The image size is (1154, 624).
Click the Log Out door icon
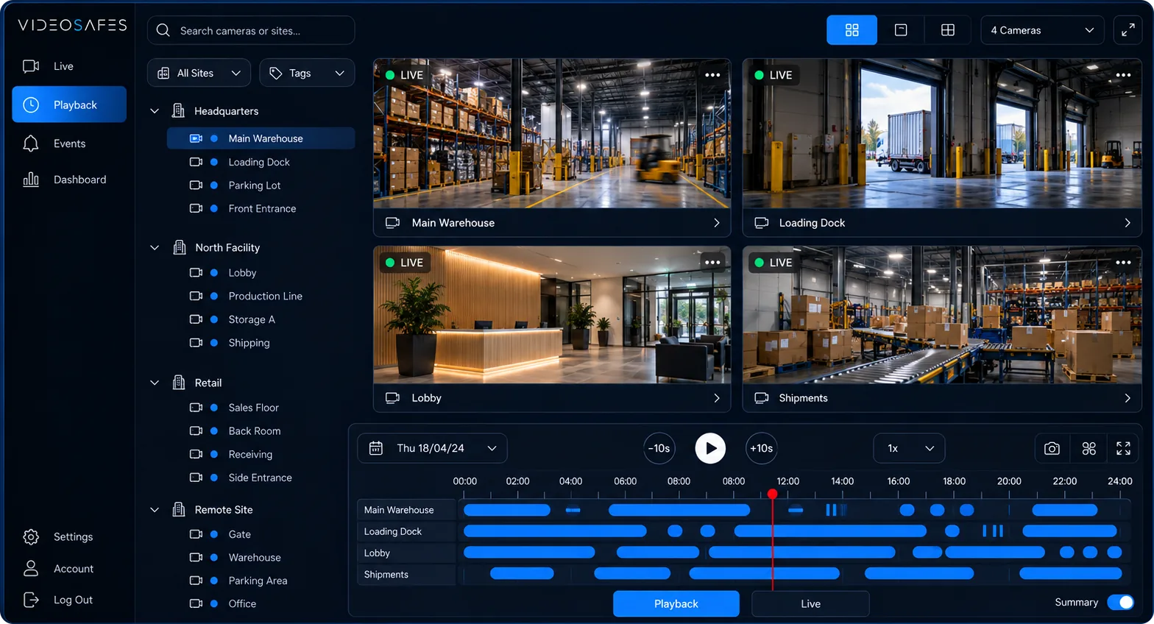(31, 600)
